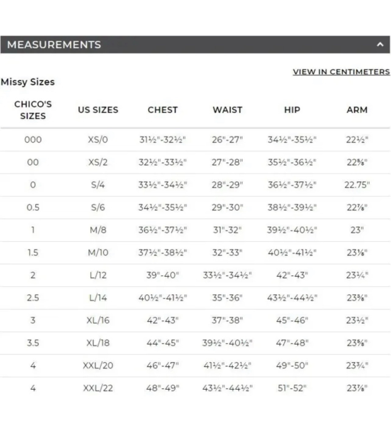391x435 pixels.
Task: Select the Chico's Sizes column header
Action: [33, 110]
